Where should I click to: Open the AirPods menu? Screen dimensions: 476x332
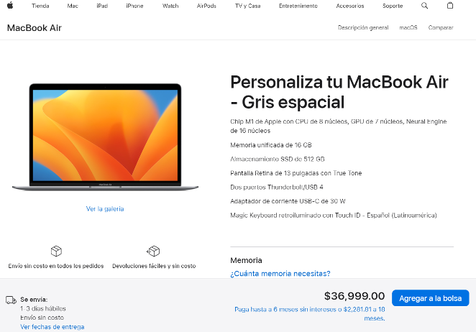(x=206, y=6)
